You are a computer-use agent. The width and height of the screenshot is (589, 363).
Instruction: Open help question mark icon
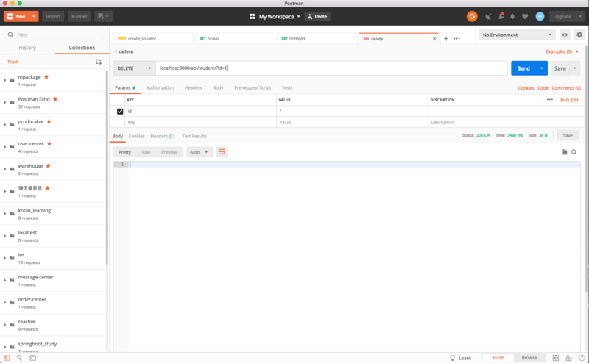point(582,358)
